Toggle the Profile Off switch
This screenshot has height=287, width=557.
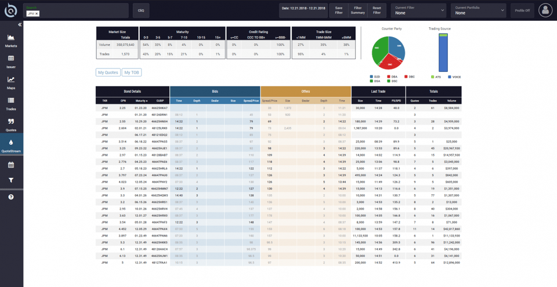pyautogui.click(x=522, y=10)
